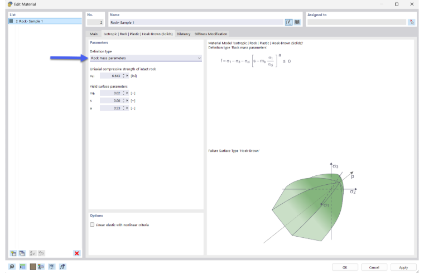This screenshot has width=424, height=273.
Task: Click the Hoek-Brown failure surface diagram
Action: 311,203
